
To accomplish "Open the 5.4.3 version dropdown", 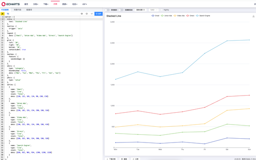I will click(x=154, y=10).
